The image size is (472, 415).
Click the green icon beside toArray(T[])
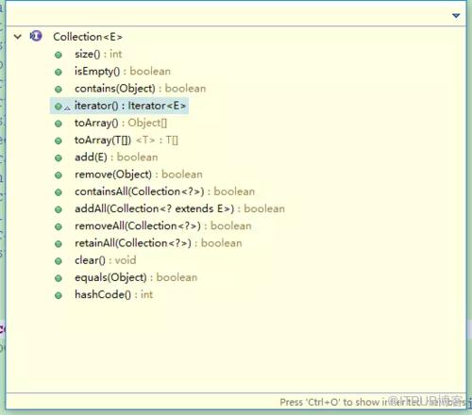click(59, 141)
